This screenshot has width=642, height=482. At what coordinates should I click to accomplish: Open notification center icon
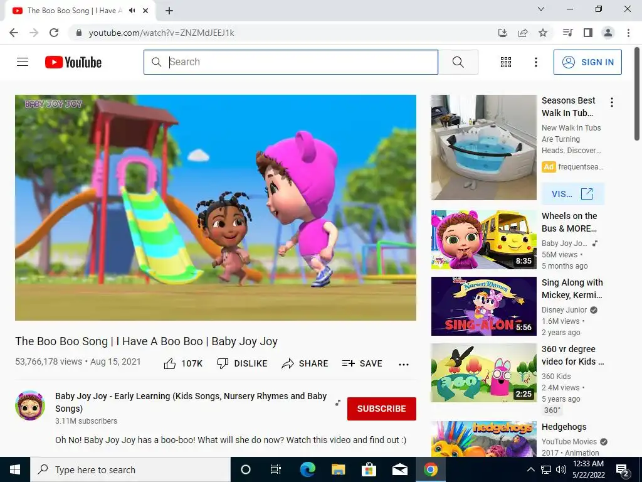point(623,469)
